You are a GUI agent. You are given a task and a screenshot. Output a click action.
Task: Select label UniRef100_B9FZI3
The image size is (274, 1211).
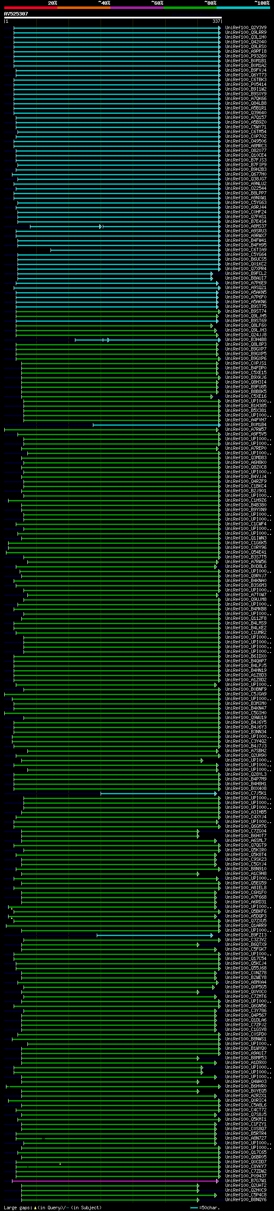point(246,935)
